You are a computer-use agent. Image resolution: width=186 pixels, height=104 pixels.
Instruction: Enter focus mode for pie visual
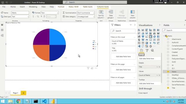(x=92, y=68)
